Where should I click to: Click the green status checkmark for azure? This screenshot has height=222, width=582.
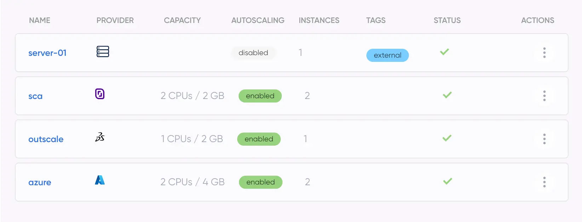coord(447,181)
